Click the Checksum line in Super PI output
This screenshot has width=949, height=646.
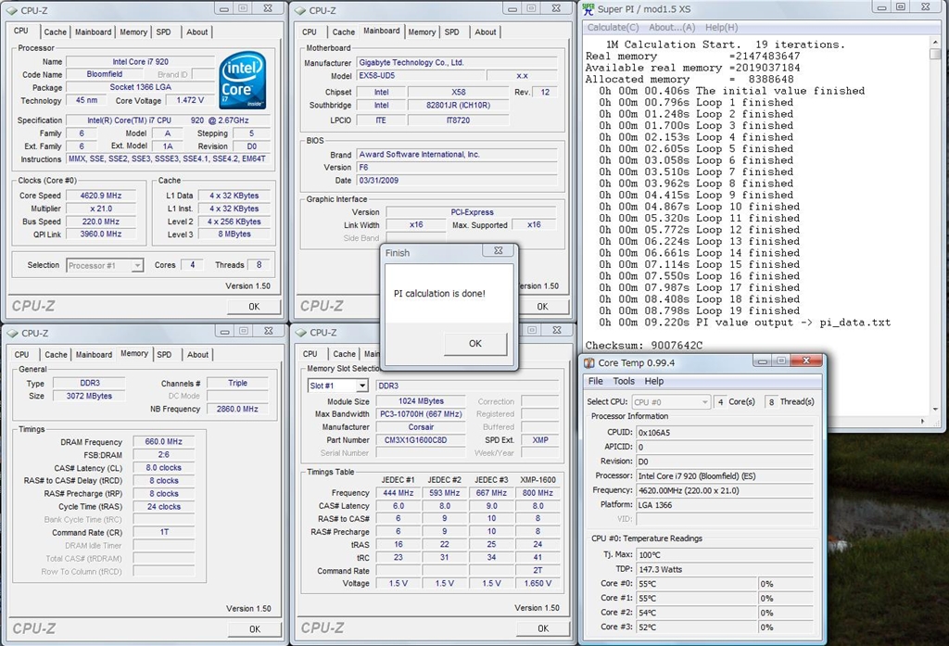tap(644, 346)
